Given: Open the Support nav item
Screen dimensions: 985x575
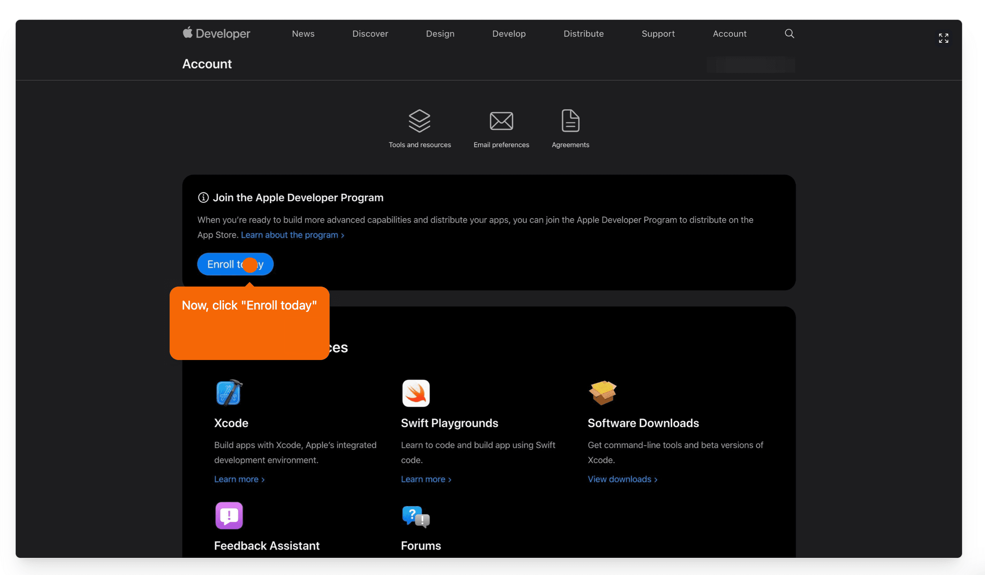Looking at the screenshot, I should pyautogui.click(x=658, y=33).
